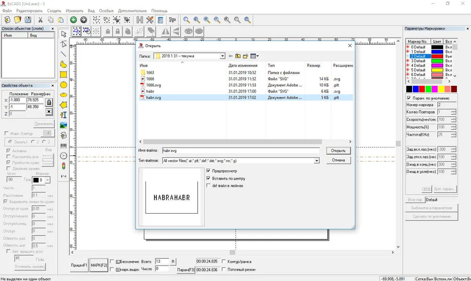471x281 pixels.
Task: Click the gray Redo arrow
Action: pyautogui.click(x=83, y=20)
